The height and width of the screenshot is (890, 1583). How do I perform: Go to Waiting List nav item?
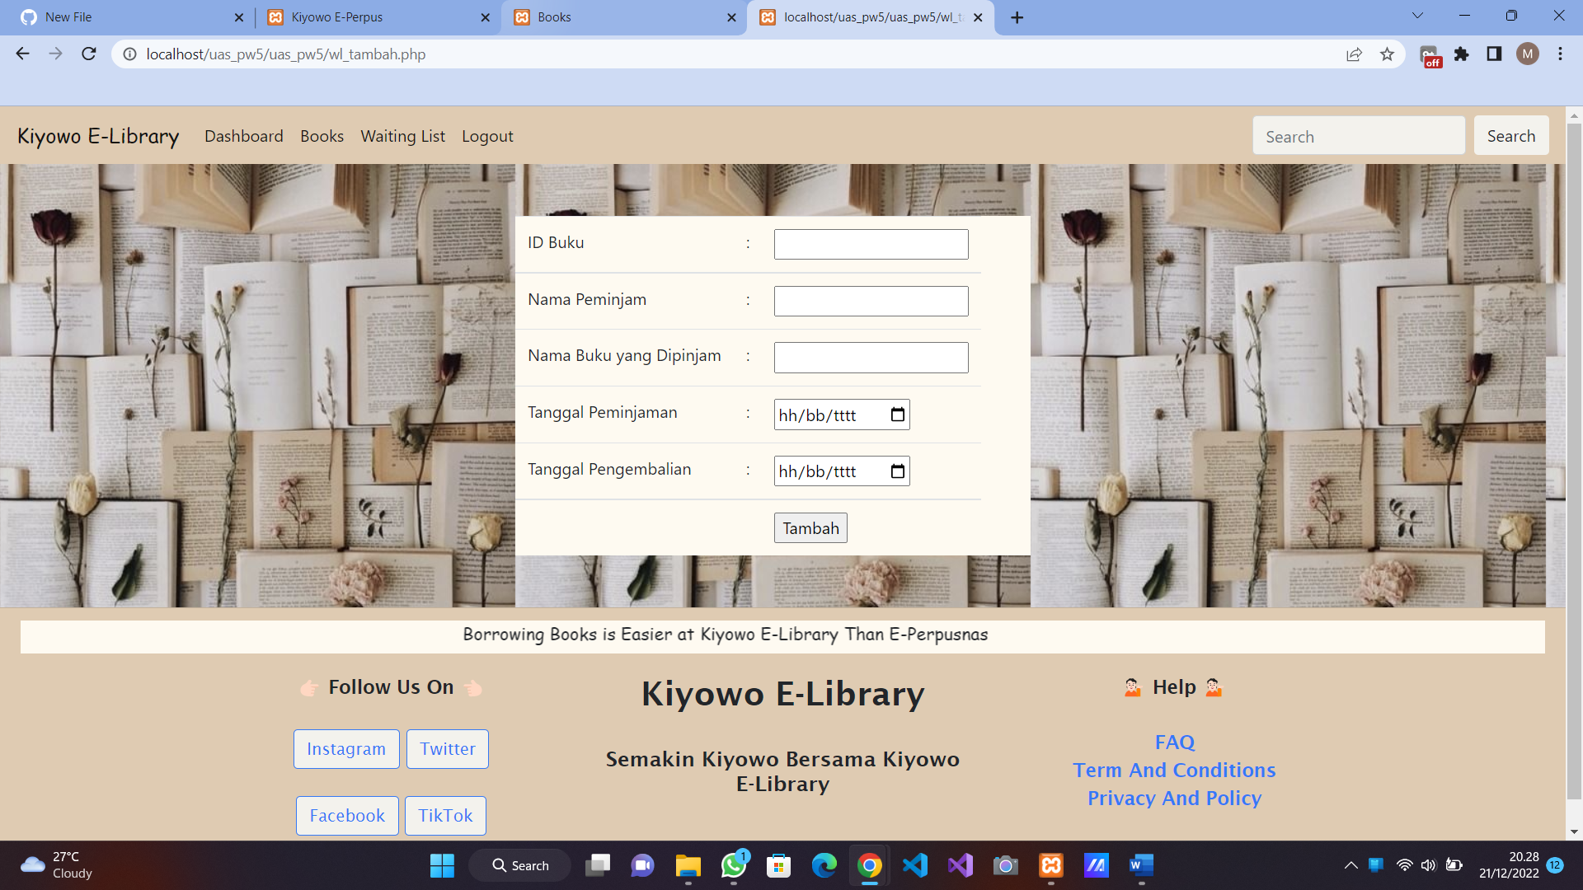pyautogui.click(x=402, y=137)
